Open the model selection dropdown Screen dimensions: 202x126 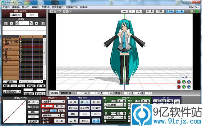click(x=53, y=102)
